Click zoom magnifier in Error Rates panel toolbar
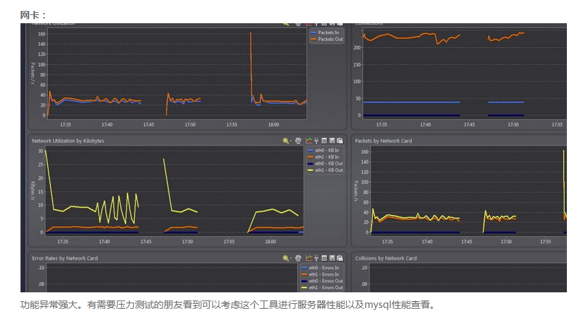Viewport: 586px width, 321px height. 285,258
